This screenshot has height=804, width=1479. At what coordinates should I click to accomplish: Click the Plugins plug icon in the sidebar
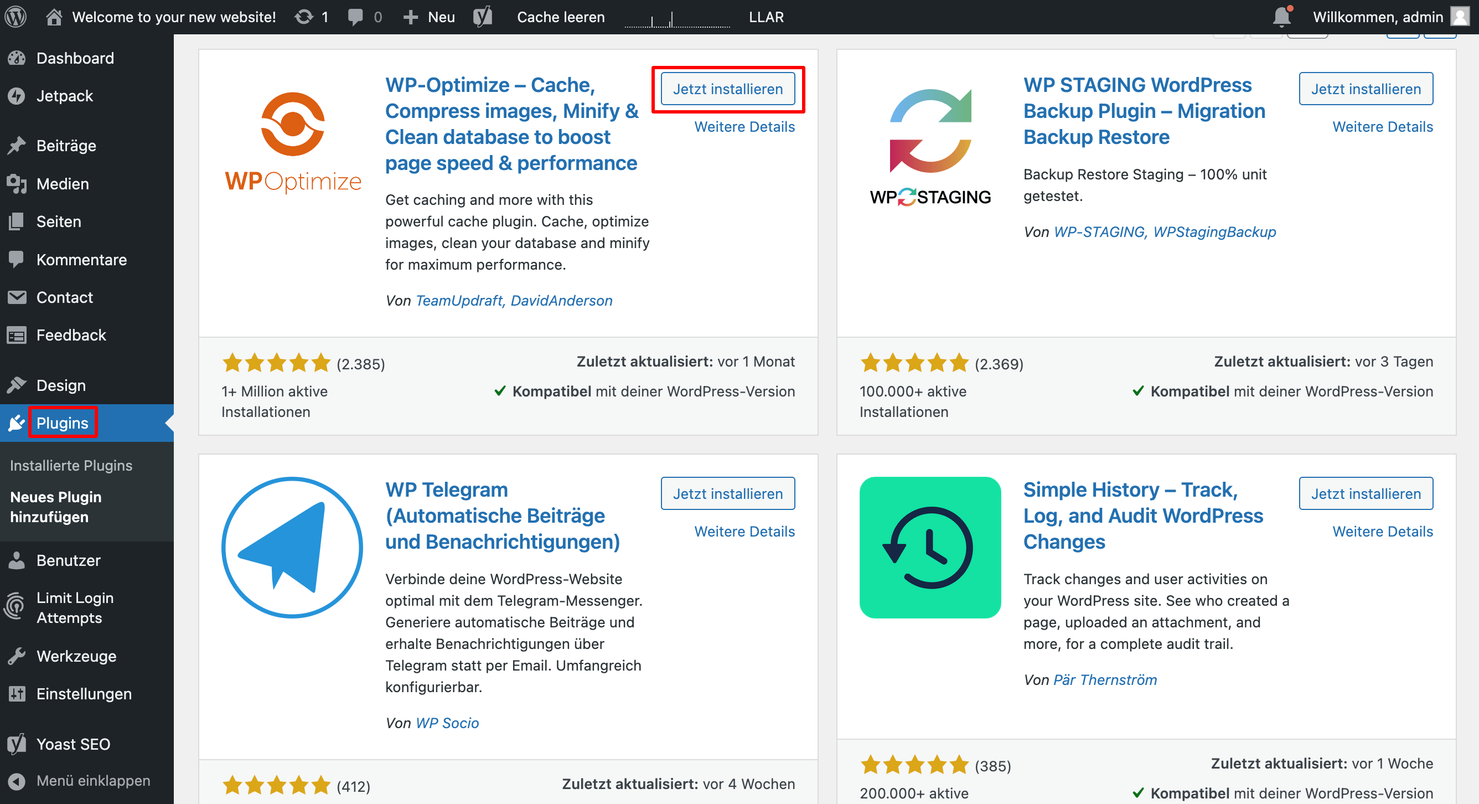pyautogui.click(x=17, y=422)
